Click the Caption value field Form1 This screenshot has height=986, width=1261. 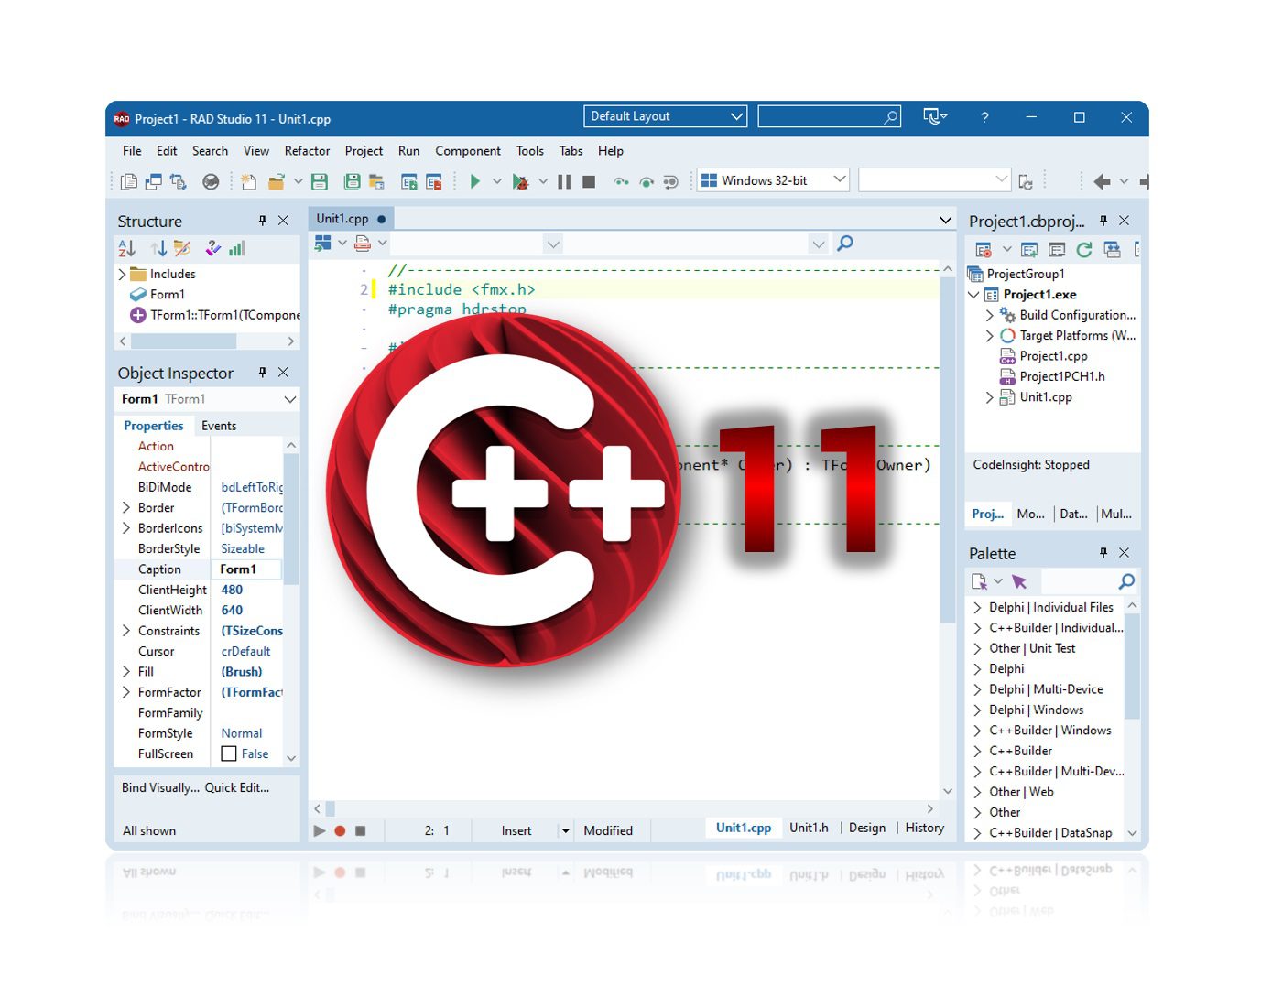click(x=246, y=569)
